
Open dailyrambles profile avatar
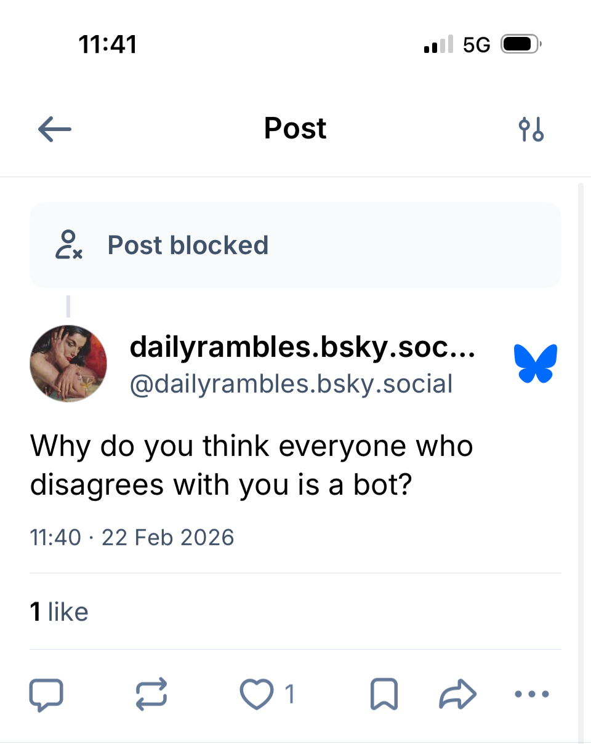click(x=68, y=364)
